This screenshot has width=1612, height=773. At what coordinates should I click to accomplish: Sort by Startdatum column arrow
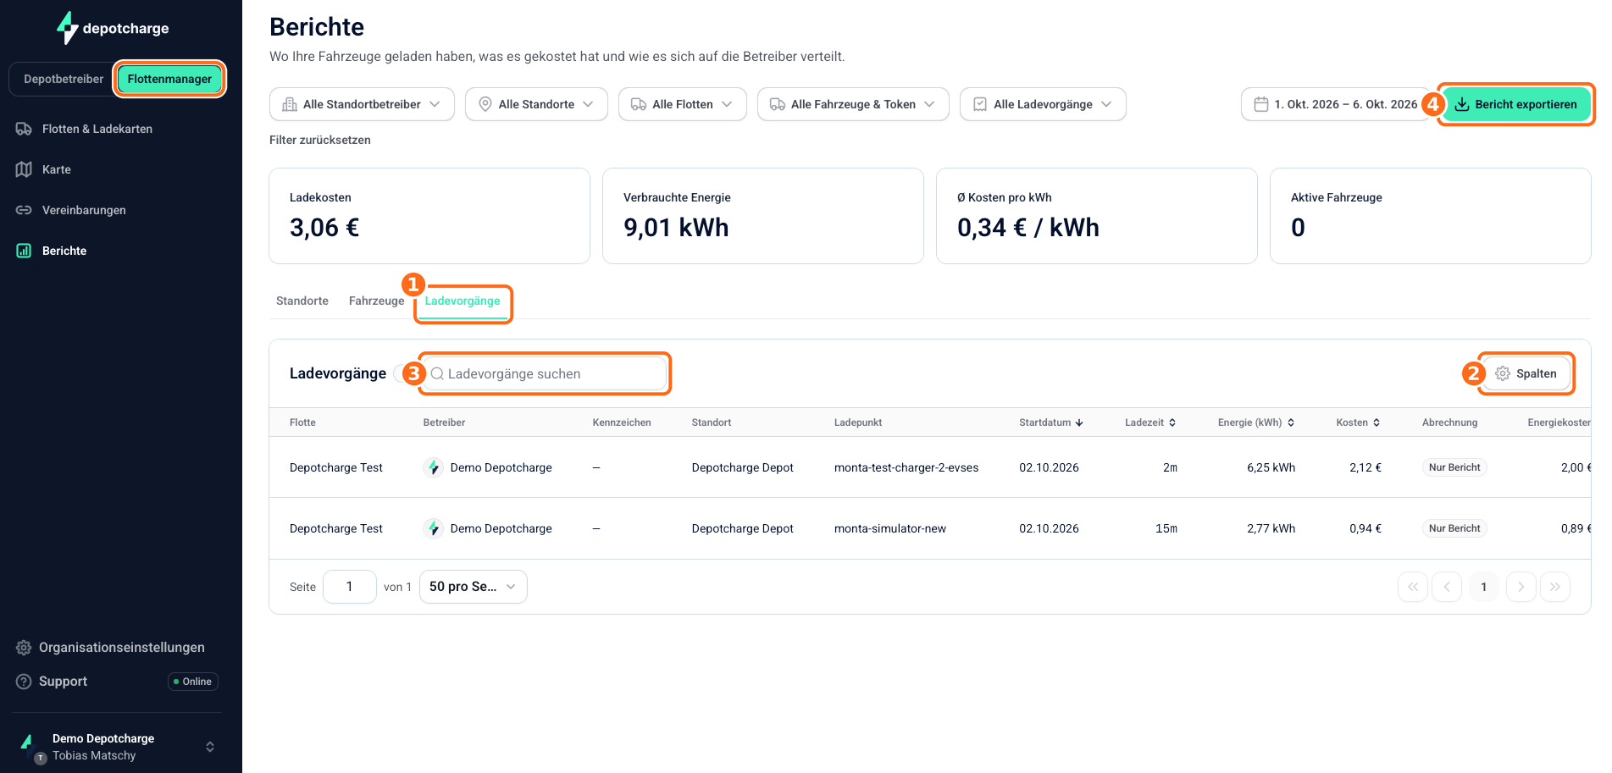coord(1079,422)
